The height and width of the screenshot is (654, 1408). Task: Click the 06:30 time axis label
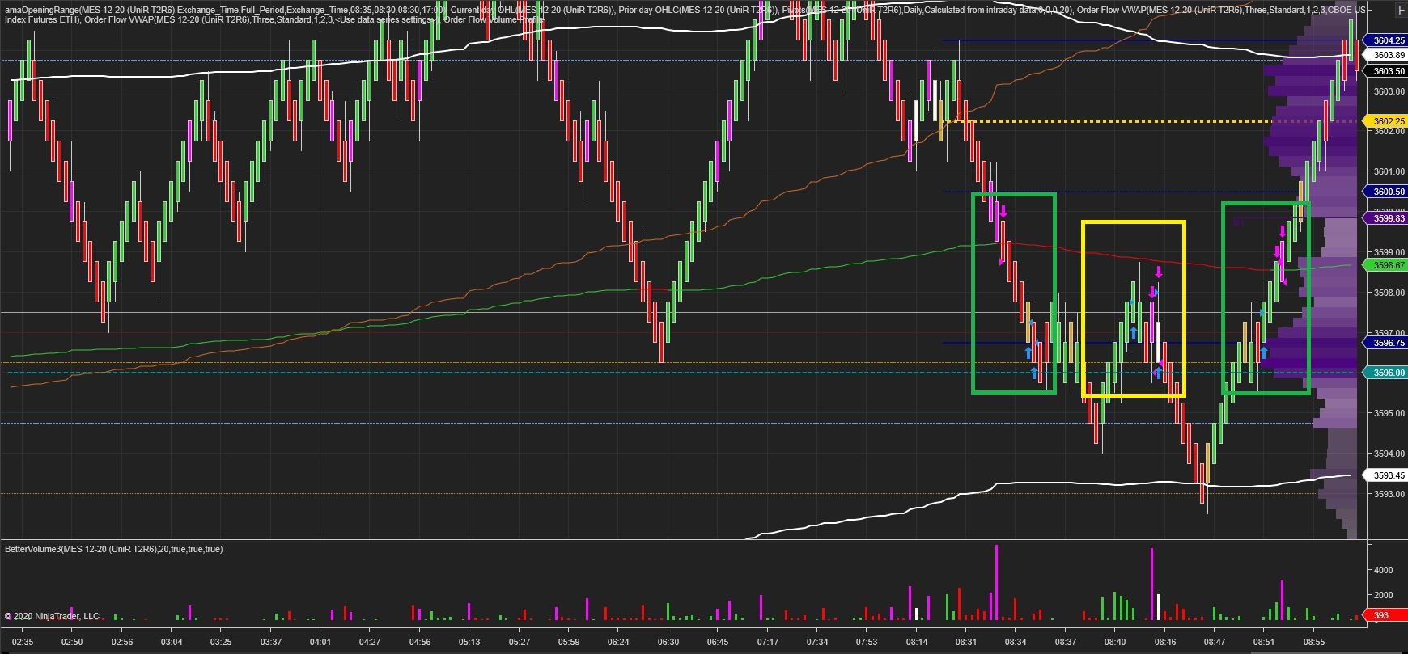point(668,642)
